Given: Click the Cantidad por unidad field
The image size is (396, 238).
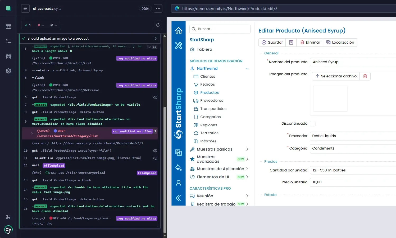Looking at the screenshot, I should pos(353,170).
